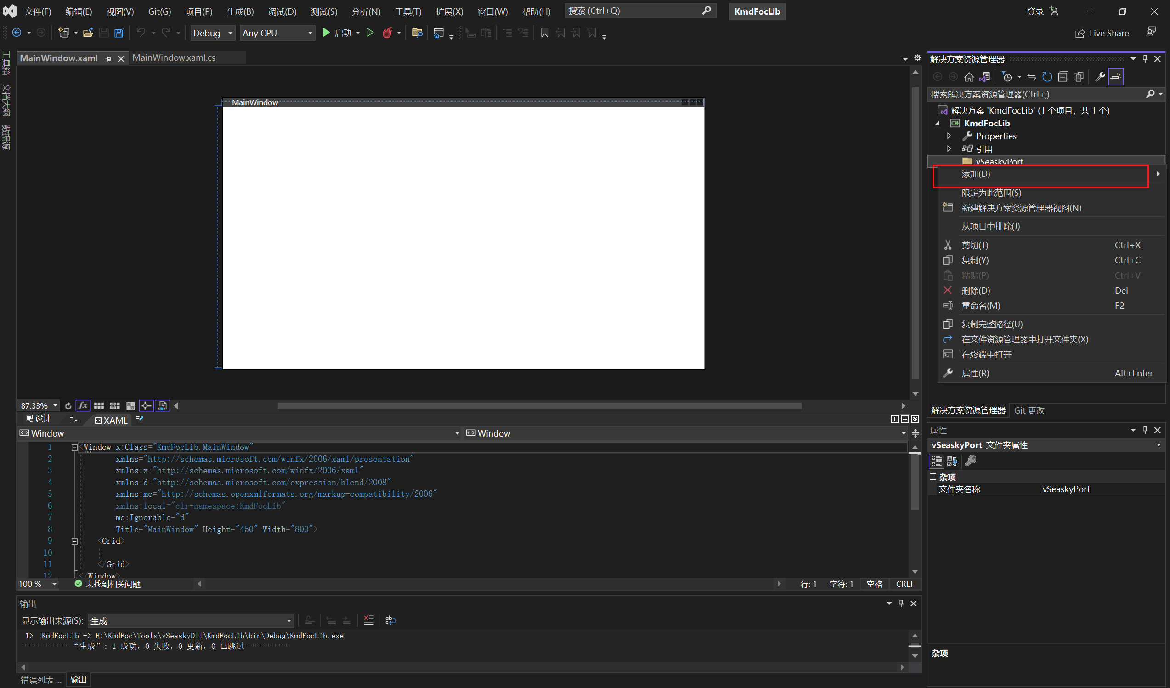Open the output source dropdown
1170x688 pixels.
191,620
